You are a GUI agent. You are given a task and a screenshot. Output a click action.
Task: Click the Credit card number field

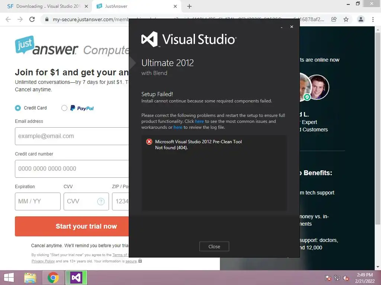coord(72,169)
